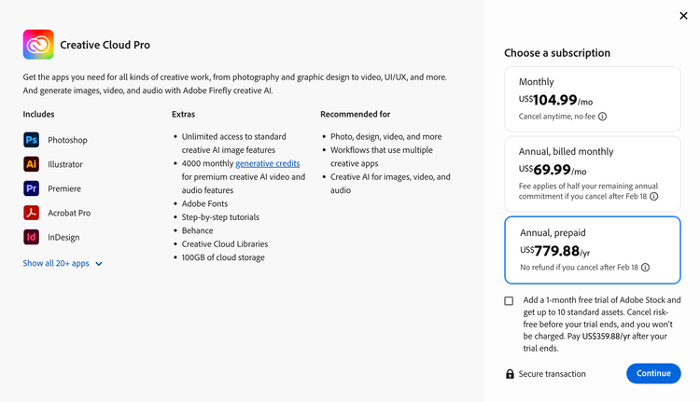
Task: Choose the Annual, billed monthly plan
Action: (592, 173)
